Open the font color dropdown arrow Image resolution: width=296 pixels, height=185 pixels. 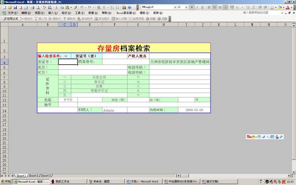point(292,7)
